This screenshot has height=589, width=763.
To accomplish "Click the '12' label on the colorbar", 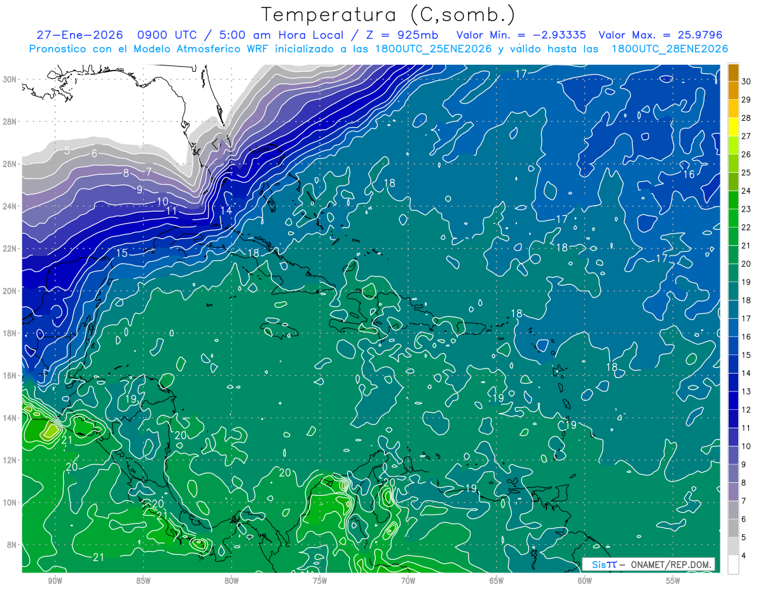I will pos(746,410).
